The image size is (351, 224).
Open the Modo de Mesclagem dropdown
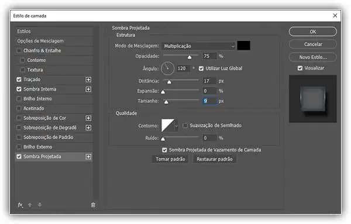(198, 46)
